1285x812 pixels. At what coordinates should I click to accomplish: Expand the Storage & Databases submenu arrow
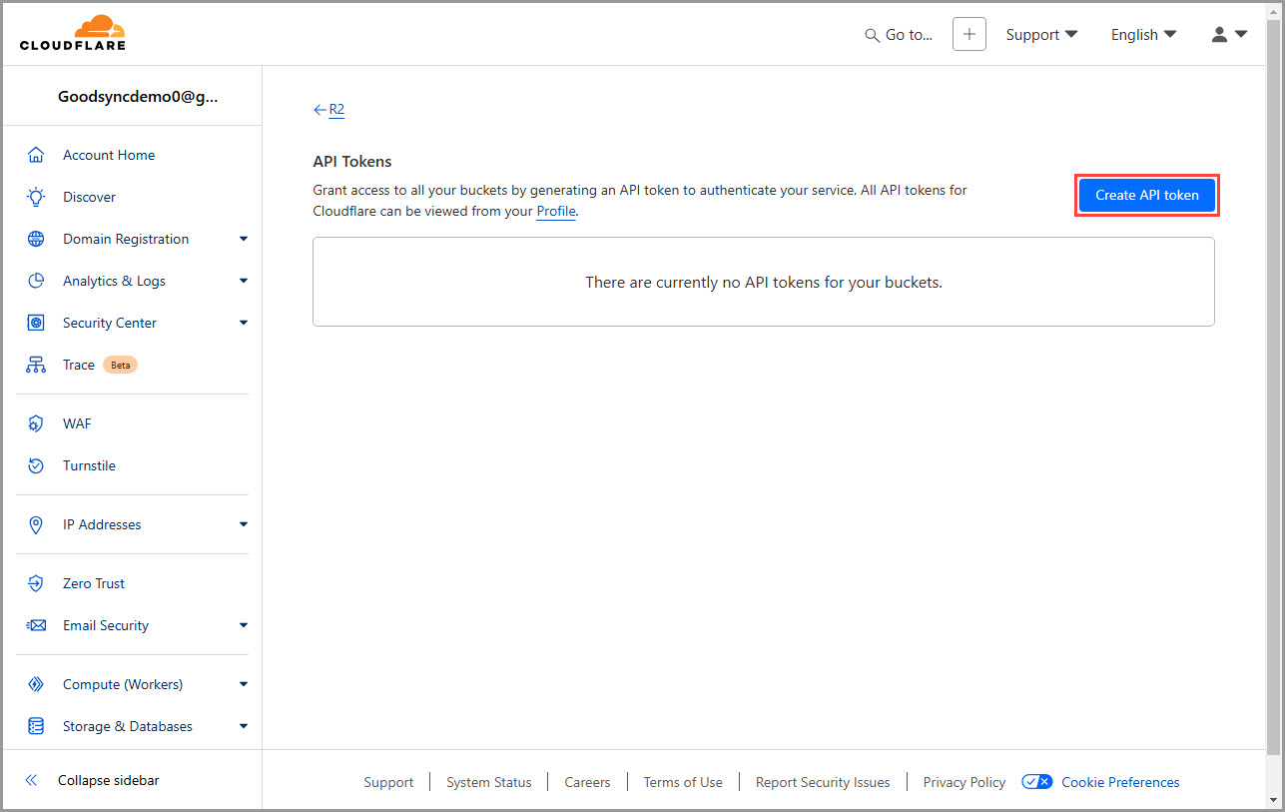point(244,726)
